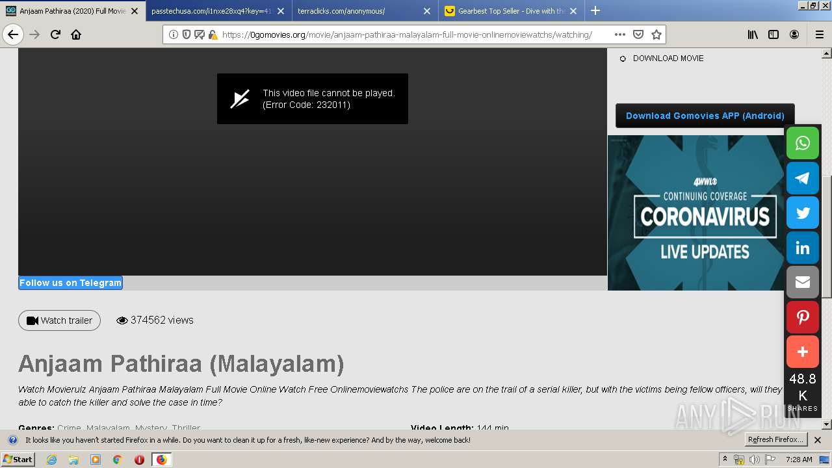Screen dimensions: 832x468
Task: Go forward to the next page
Action: pos(35,34)
